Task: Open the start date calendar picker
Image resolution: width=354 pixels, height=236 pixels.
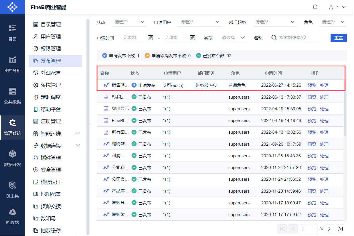Action: click(x=151, y=38)
